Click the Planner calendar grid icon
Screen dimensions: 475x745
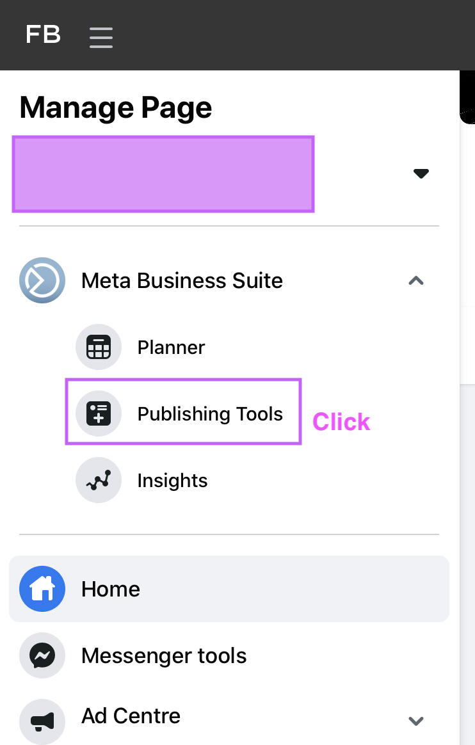pos(99,348)
